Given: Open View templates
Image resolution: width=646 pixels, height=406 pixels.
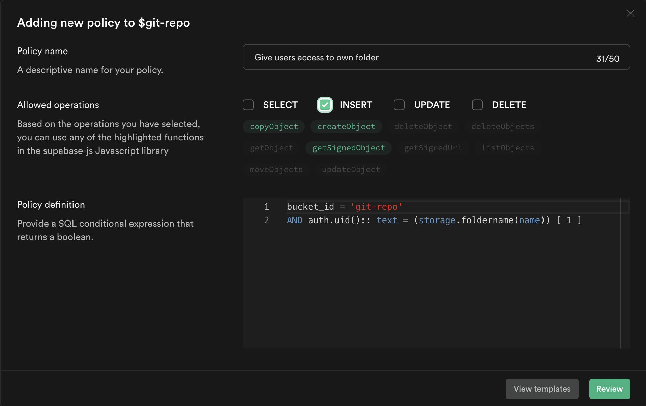Looking at the screenshot, I should pyautogui.click(x=542, y=389).
